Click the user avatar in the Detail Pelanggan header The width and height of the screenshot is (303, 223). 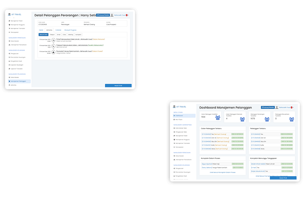tap(112, 15)
